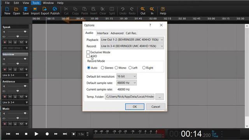Jump to end with skip-forward button
Image resolution: width=249 pixels, height=140 pixels.
pyautogui.click(x=65, y=134)
